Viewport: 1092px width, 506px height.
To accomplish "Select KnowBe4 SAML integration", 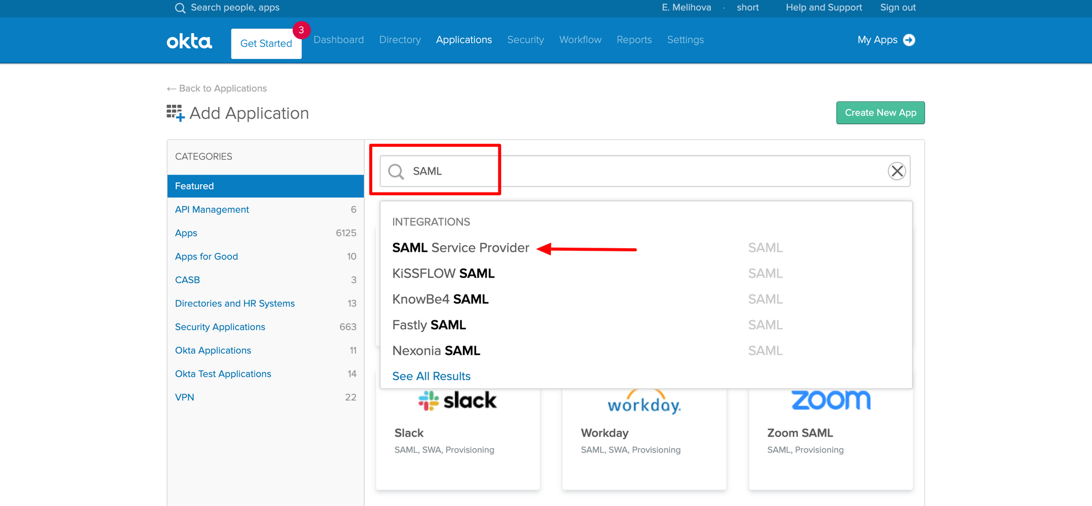I will coord(441,299).
